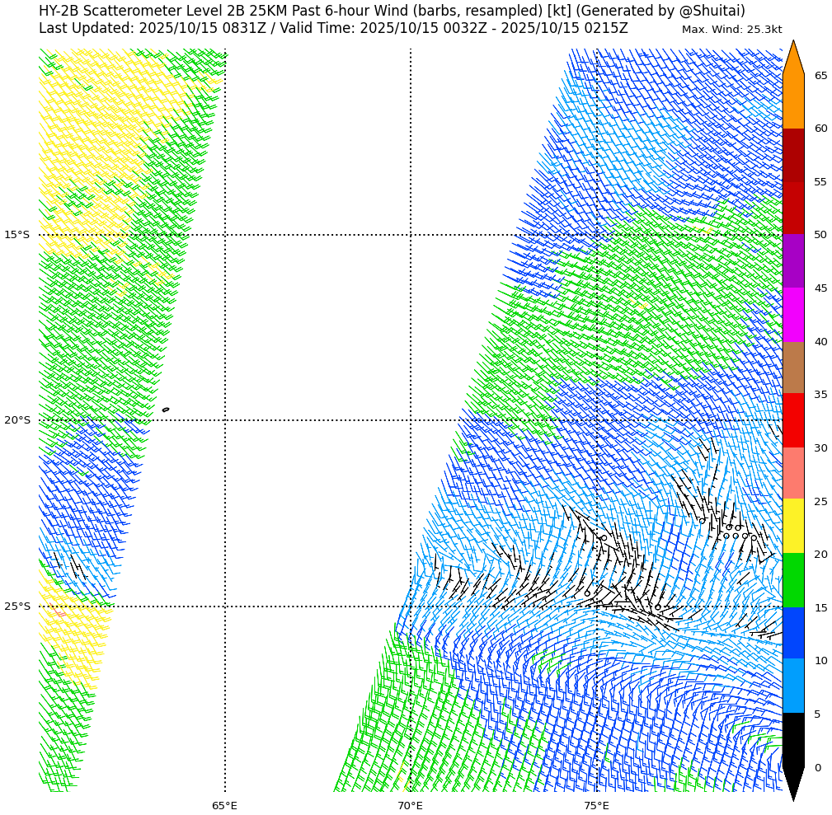The image size is (832, 815).
Task: Click the orange 60-65 kt colorbar segment
Action: (792, 101)
